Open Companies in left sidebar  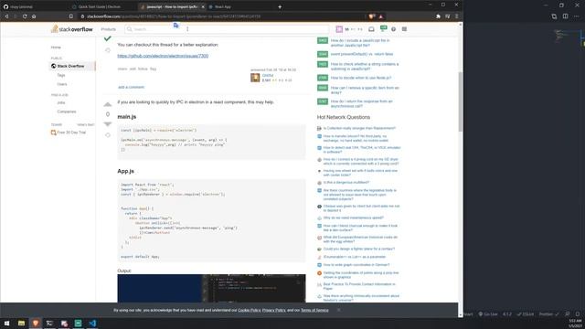67,111
